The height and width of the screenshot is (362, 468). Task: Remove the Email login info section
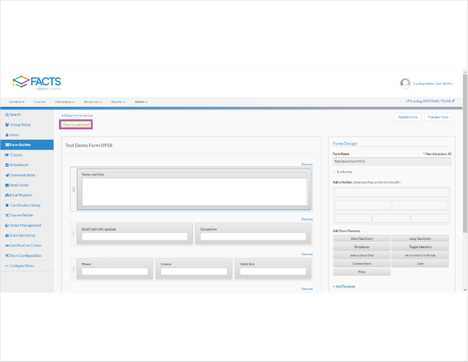point(307,219)
